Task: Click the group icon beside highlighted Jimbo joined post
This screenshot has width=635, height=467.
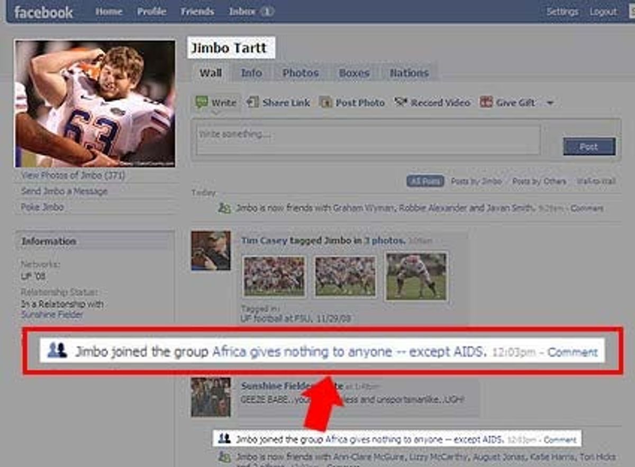Action: (x=57, y=351)
